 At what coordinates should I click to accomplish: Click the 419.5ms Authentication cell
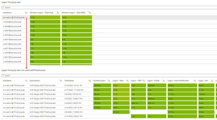click(x=102, y=108)
